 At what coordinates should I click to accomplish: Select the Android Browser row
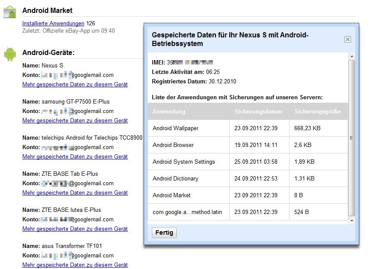[x=248, y=145]
